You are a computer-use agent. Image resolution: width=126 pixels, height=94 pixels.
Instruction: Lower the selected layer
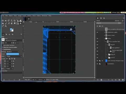[x=109, y=80]
